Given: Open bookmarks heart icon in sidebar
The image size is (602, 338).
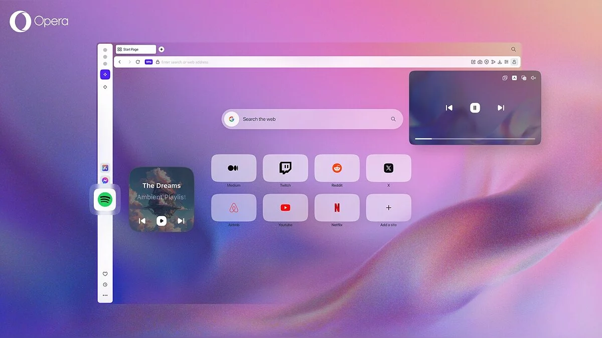Looking at the screenshot, I should click(105, 274).
